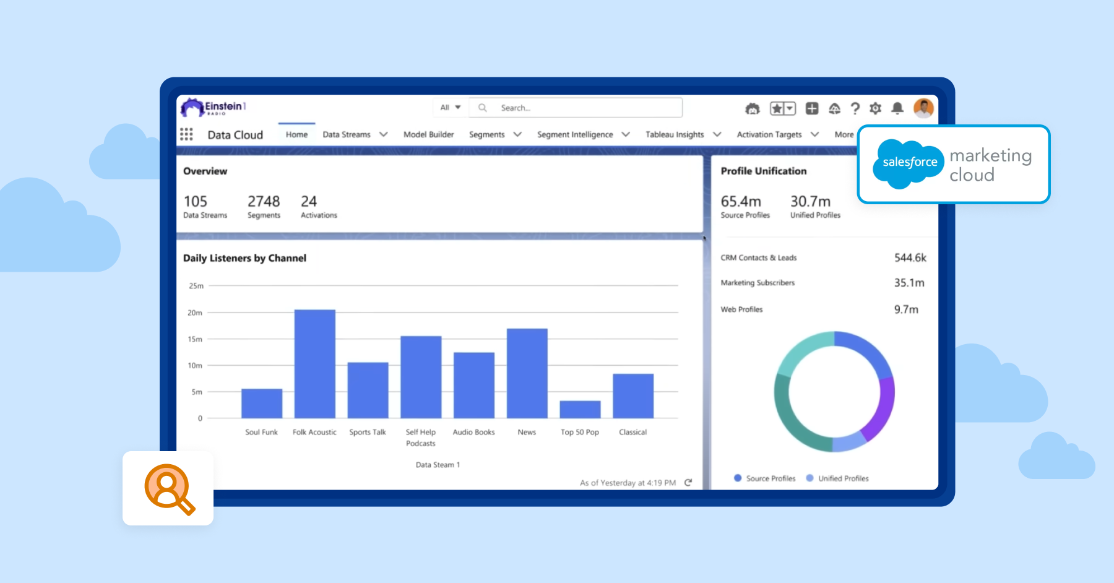The height and width of the screenshot is (583, 1114).
Task: View notifications bell icon
Action: (x=897, y=109)
